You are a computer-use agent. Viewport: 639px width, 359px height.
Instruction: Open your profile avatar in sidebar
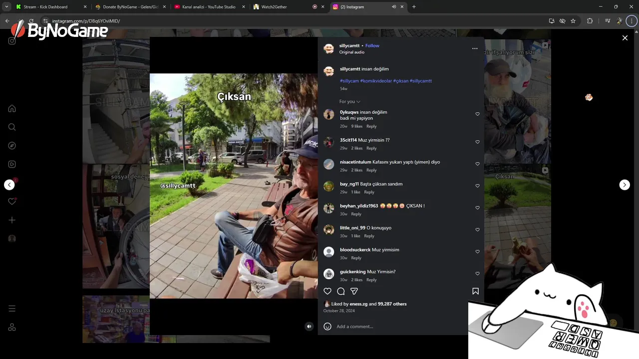pyautogui.click(x=12, y=238)
